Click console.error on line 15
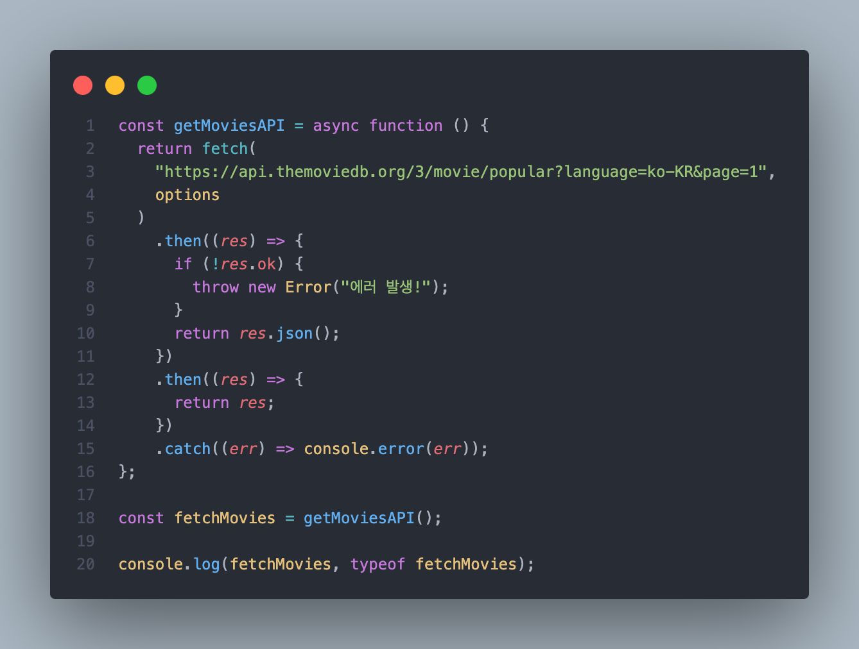 (364, 449)
